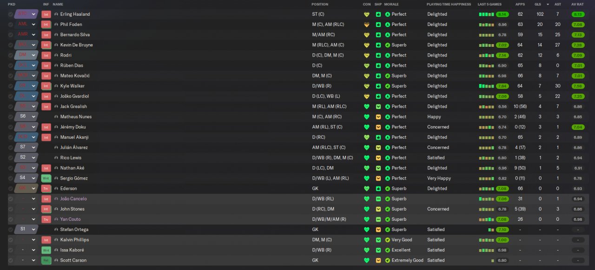The image size is (595, 270).
Task: Open the picked-position dropdown for Issa Kaboré
Action: click(26, 250)
